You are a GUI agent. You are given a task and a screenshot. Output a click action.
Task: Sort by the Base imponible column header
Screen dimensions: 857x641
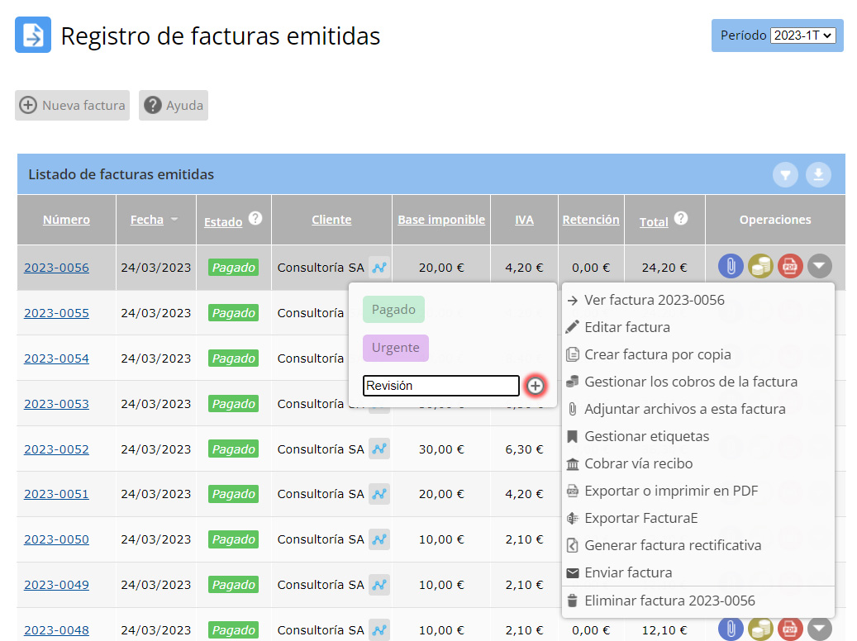click(441, 220)
